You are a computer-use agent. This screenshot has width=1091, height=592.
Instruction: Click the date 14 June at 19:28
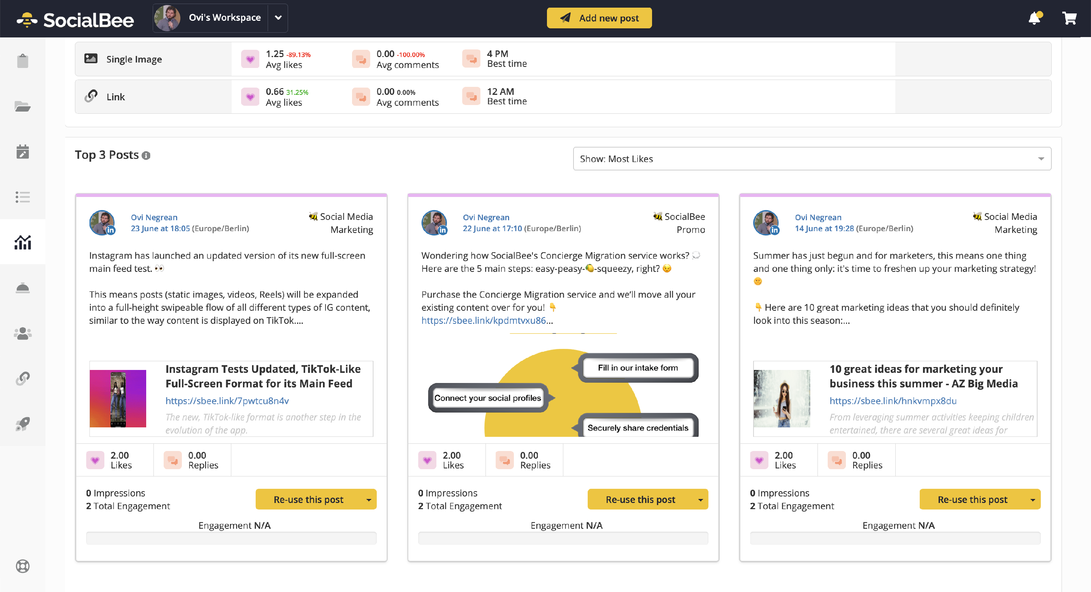(x=824, y=229)
